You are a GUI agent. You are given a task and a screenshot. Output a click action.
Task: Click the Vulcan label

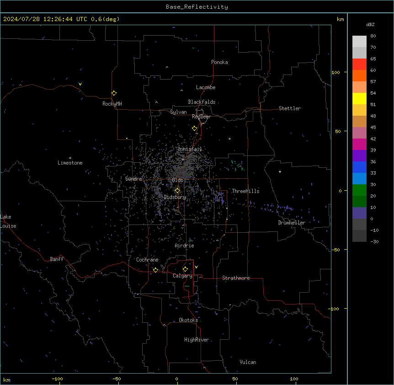point(248,362)
